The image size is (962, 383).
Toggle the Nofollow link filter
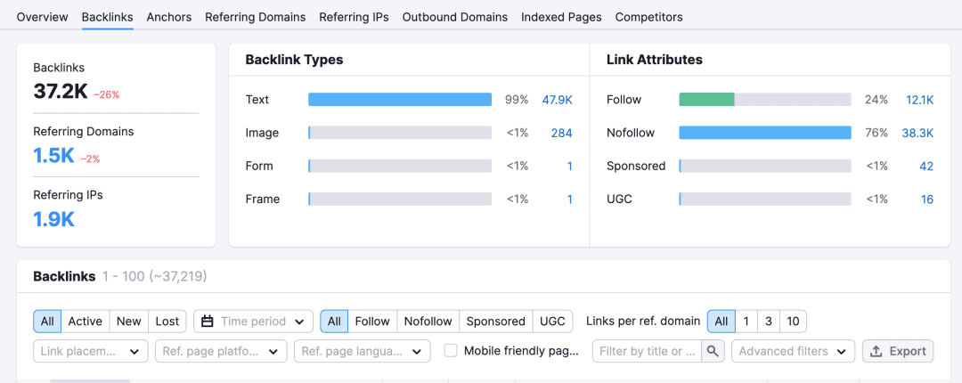[x=428, y=322]
